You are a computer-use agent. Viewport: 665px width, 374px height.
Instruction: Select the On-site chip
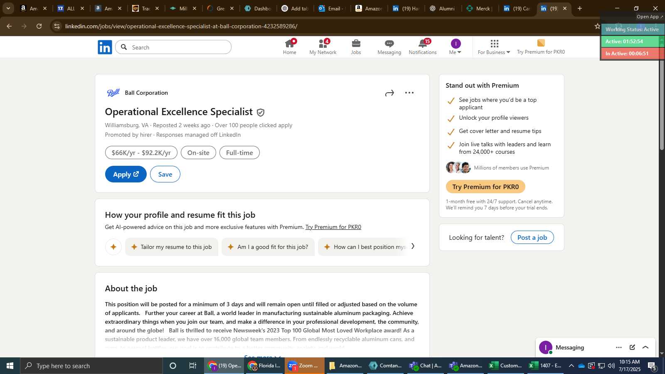tap(198, 153)
